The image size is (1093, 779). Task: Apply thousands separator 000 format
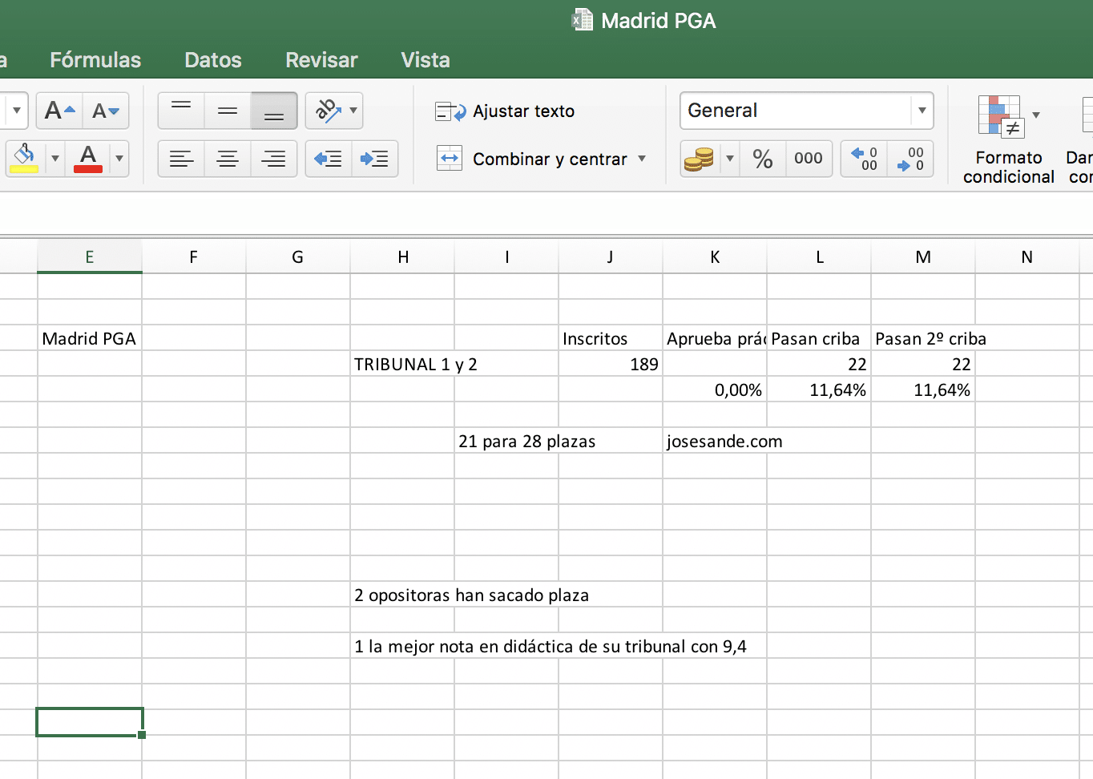click(808, 159)
